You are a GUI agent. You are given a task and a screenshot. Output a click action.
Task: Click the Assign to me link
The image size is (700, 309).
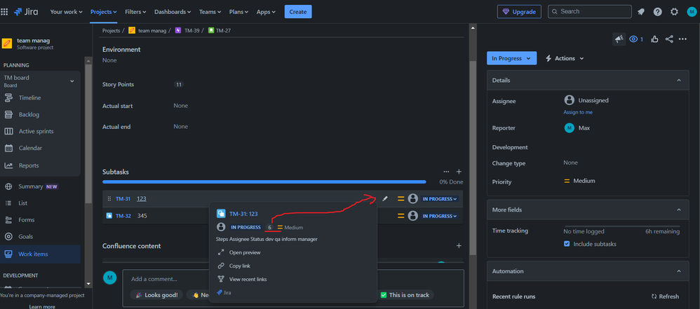tap(578, 112)
